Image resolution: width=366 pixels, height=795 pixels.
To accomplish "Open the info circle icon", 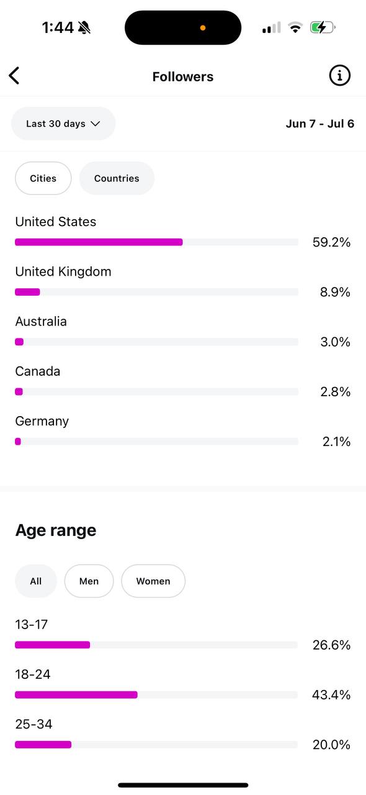I will (x=339, y=76).
